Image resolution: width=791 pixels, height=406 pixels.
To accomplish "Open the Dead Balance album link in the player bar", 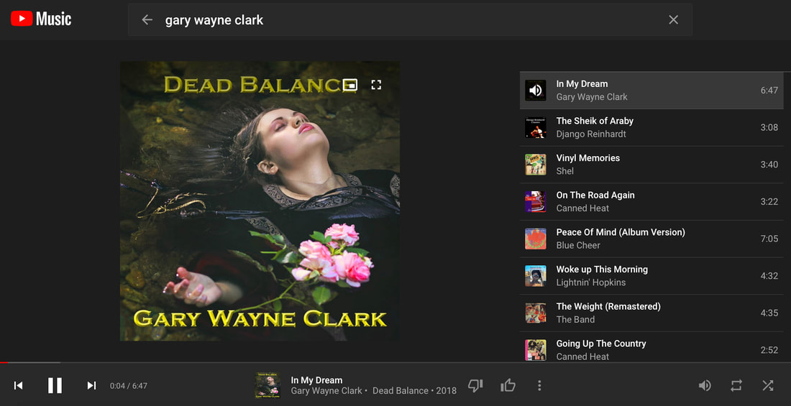I will [399, 391].
